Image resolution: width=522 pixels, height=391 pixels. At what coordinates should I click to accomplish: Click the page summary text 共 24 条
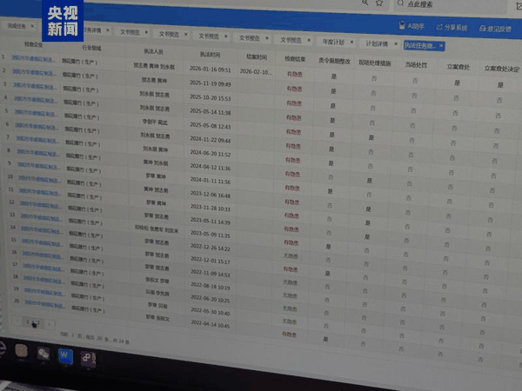pyautogui.click(x=120, y=341)
